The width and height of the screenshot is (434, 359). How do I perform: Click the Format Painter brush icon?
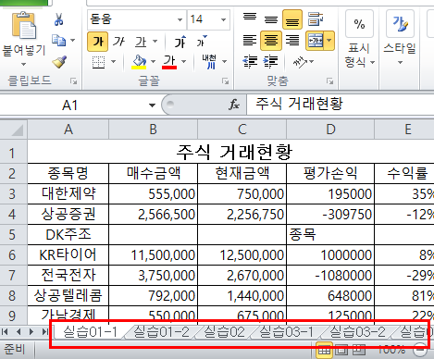click(x=59, y=62)
